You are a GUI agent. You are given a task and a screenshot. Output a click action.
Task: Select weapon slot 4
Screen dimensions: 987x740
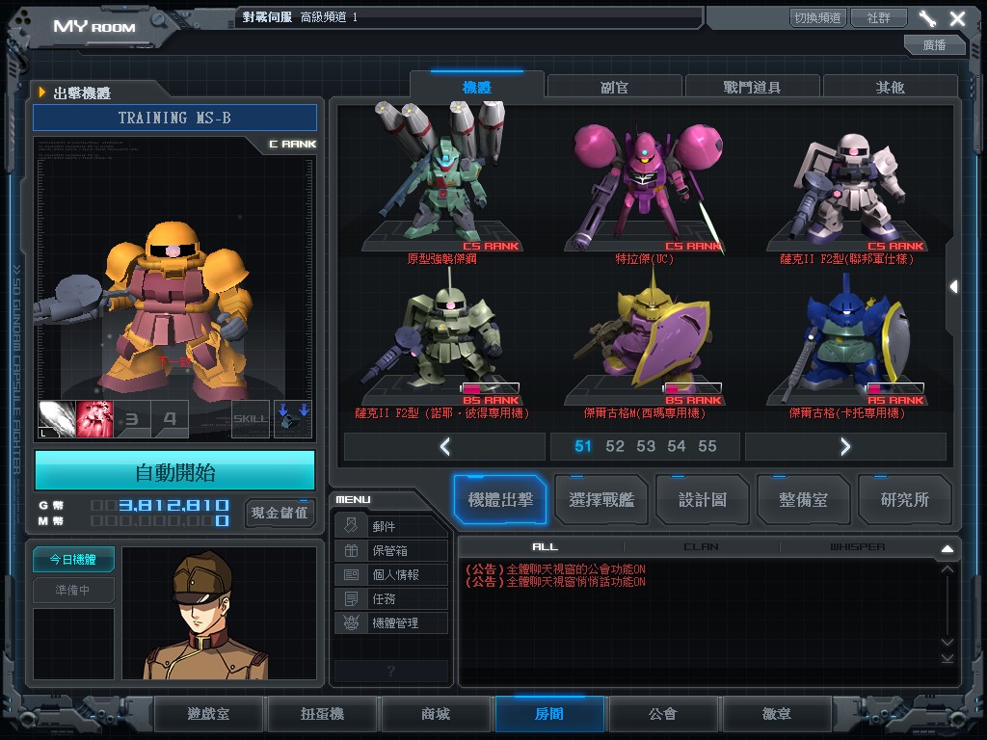point(170,419)
